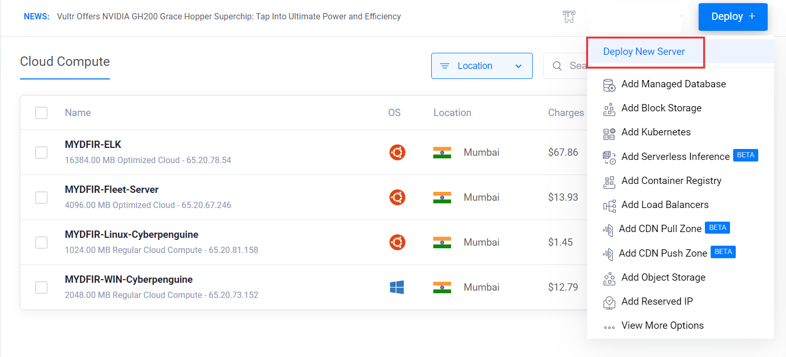The height and width of the screenshot is (357, 786).
Task: Click the Block Storage icon
Action: 609,109
